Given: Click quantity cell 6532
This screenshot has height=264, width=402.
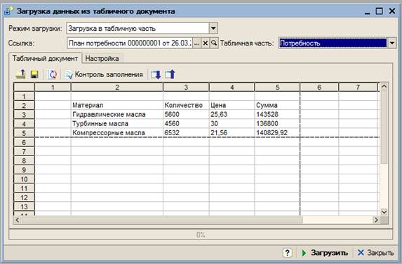Looking at the screenshot, I should tap(186, 133).
